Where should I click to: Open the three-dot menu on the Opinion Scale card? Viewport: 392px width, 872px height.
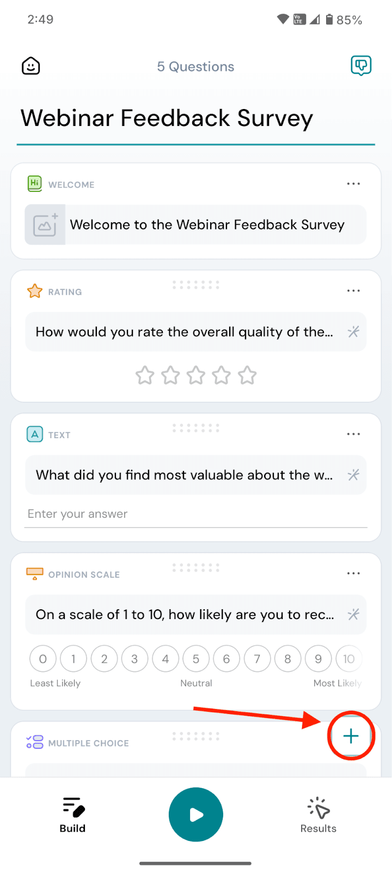click(x=353, y=573)
